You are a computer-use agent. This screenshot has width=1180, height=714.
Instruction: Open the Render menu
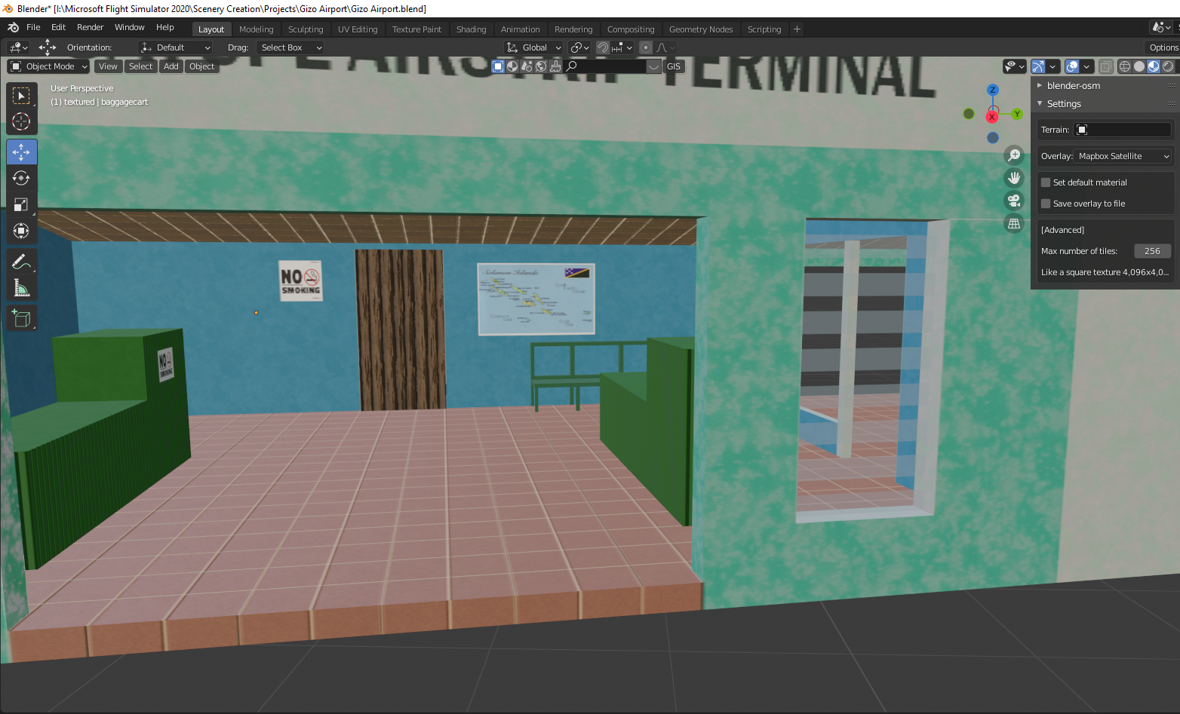[90, 27]
